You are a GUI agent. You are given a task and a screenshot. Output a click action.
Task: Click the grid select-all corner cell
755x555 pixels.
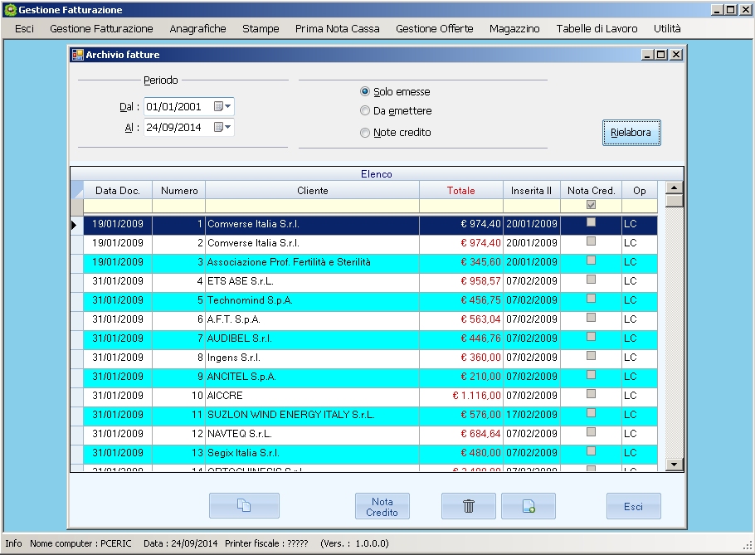click(76, 190)
